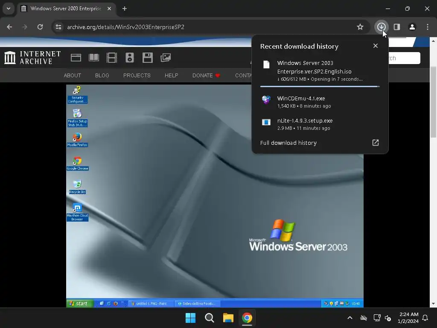
Task: Open Chrome three-dot menu
Action: (x=428, y=27)
